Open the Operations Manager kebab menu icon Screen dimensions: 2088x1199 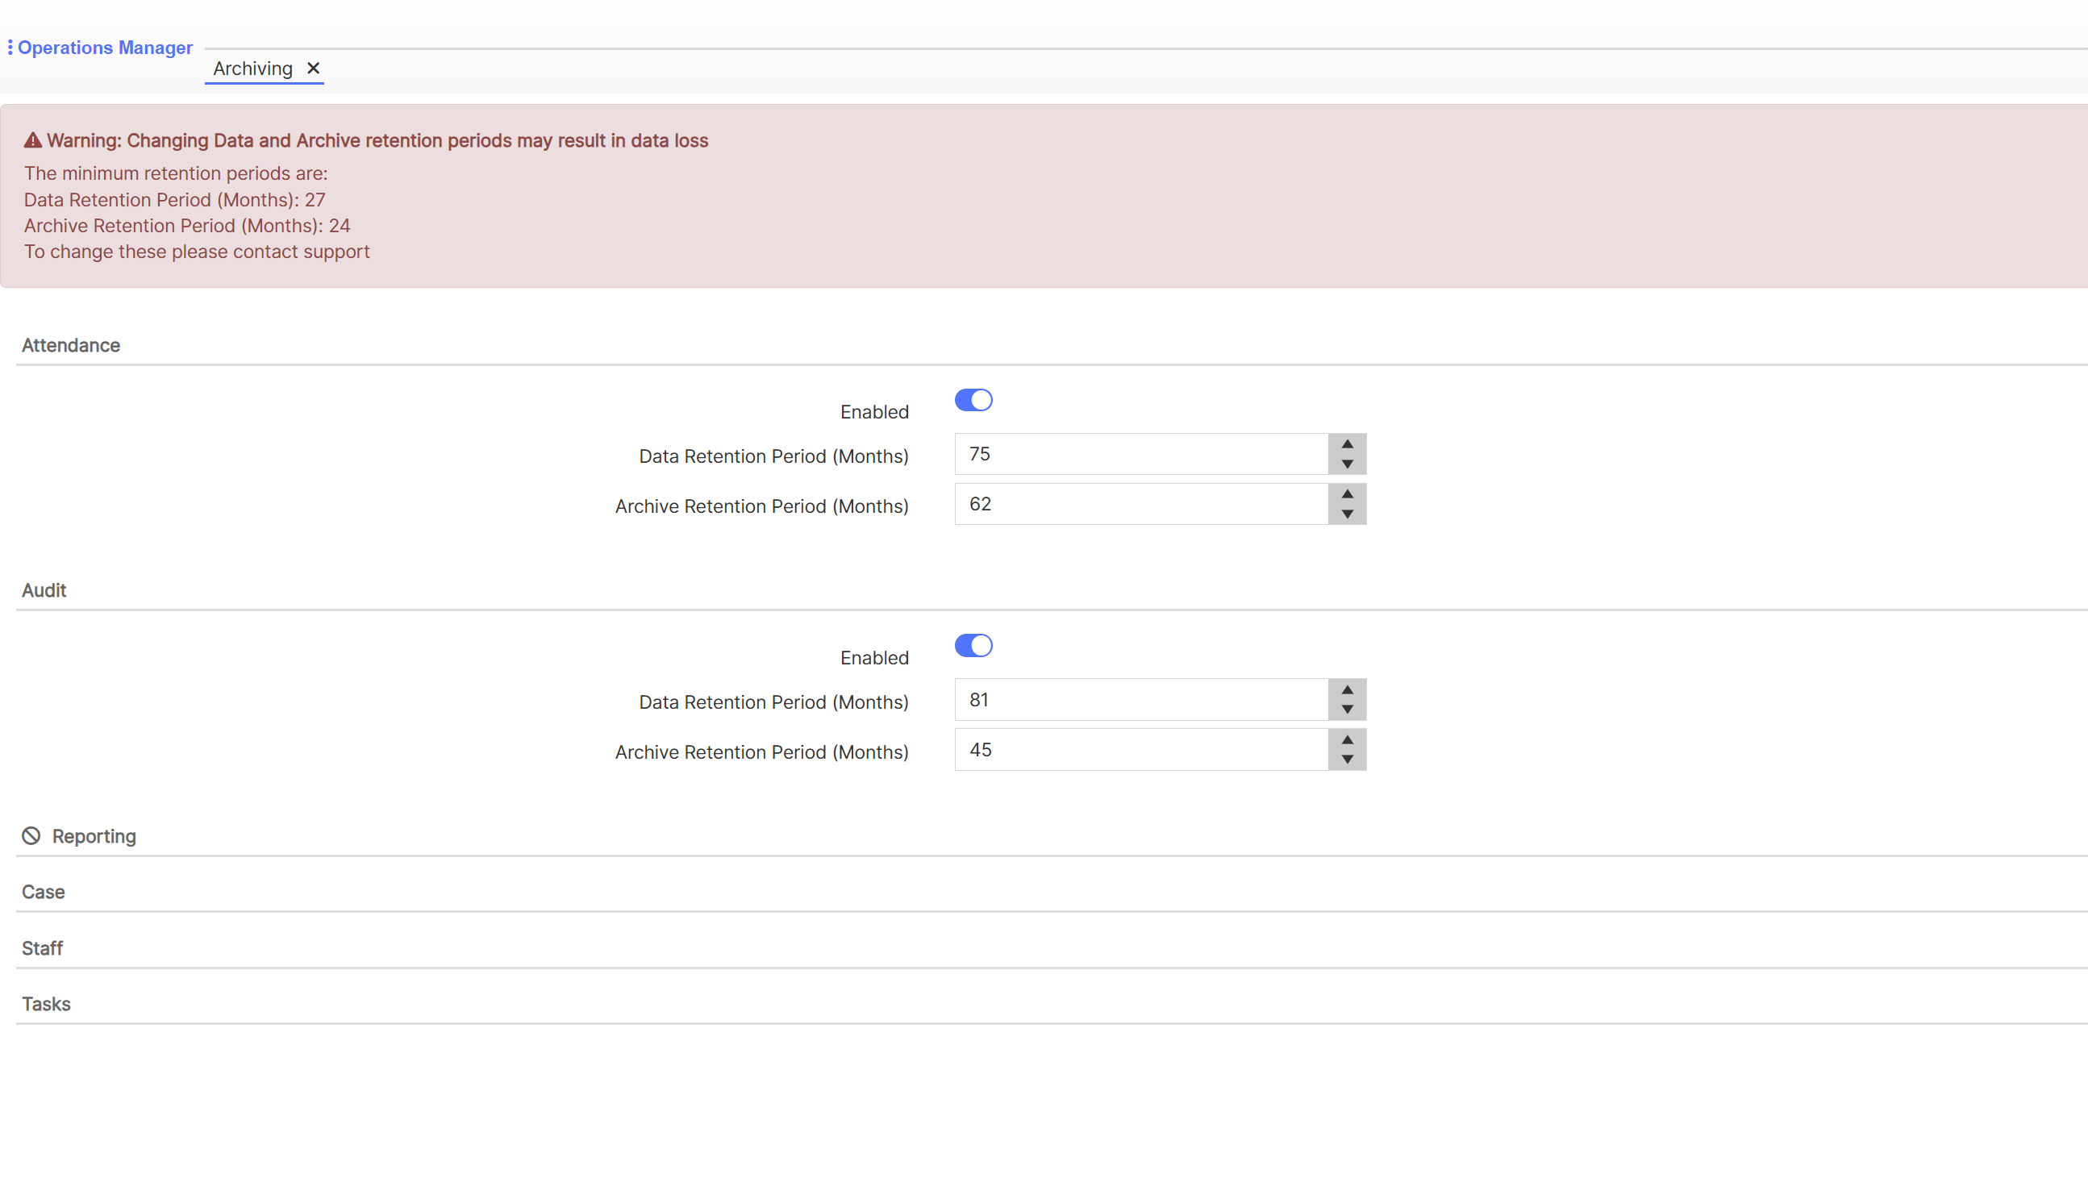9,47
